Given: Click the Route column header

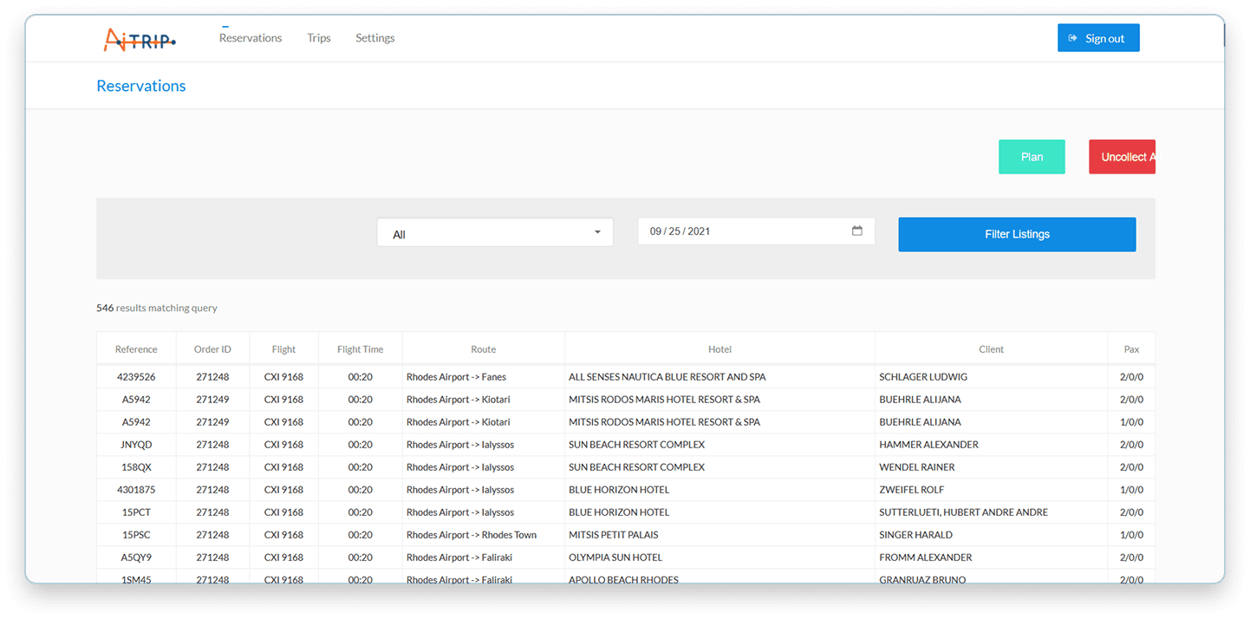Looking at the screenshot, I should (x=484, y=349).
